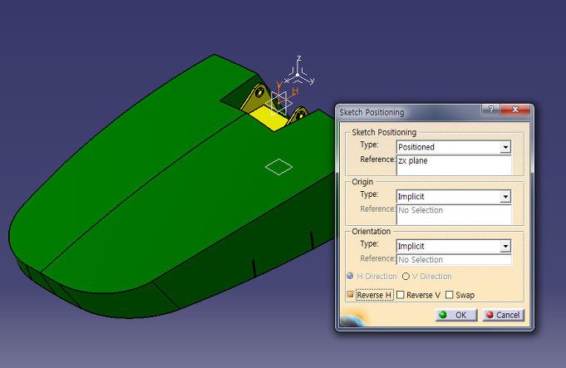Viewport: 566px width, 368px height.
Task: Select the yellow bracket face on model
Action: [x=269, y=118]
